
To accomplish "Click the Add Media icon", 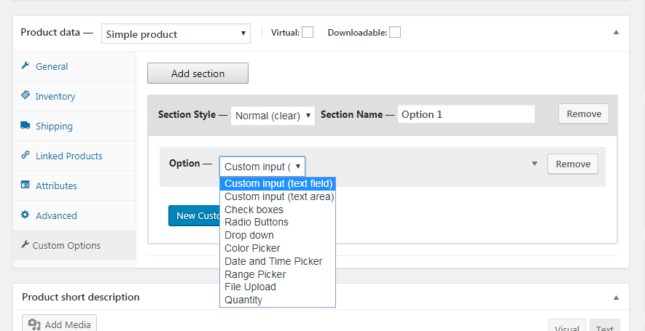I will [34, 324].
